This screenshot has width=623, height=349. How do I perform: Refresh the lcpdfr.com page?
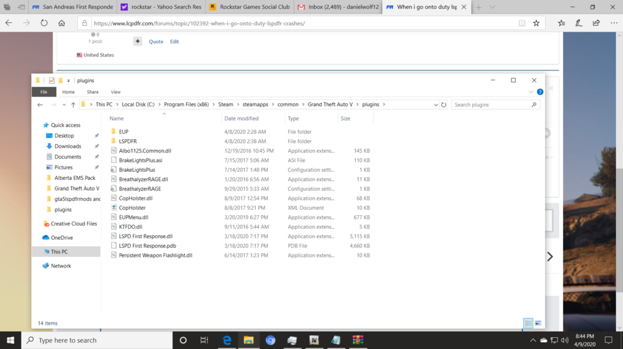pyautogui.click(x=44, y=23)
